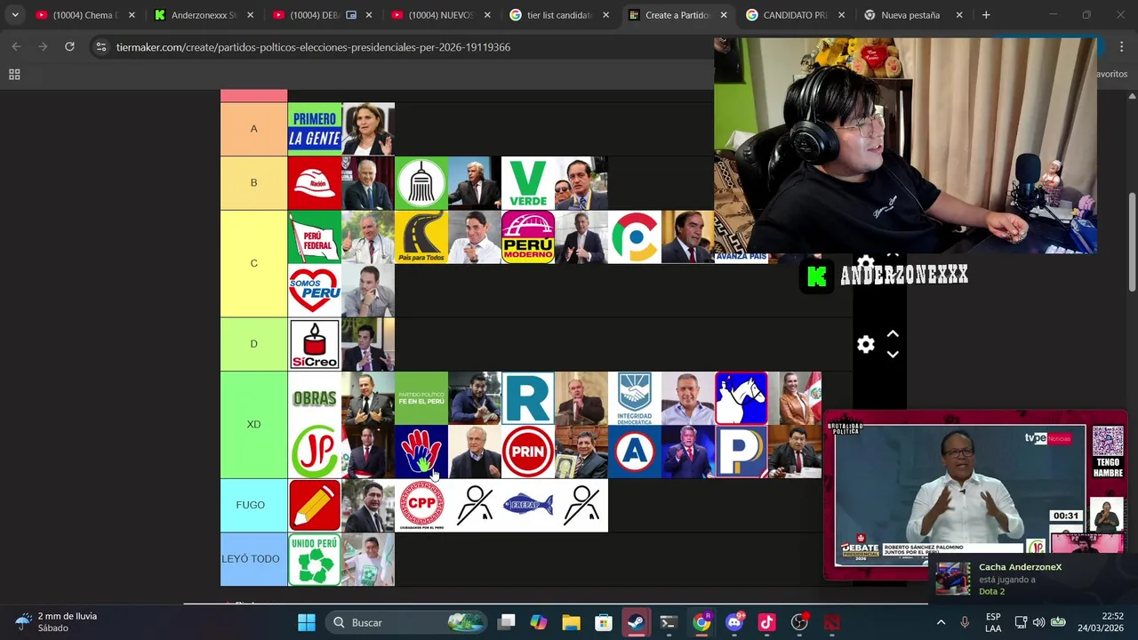Move the tier row down with arrow
Viewport: 1138px width, 640px height.
pos(893,354)
